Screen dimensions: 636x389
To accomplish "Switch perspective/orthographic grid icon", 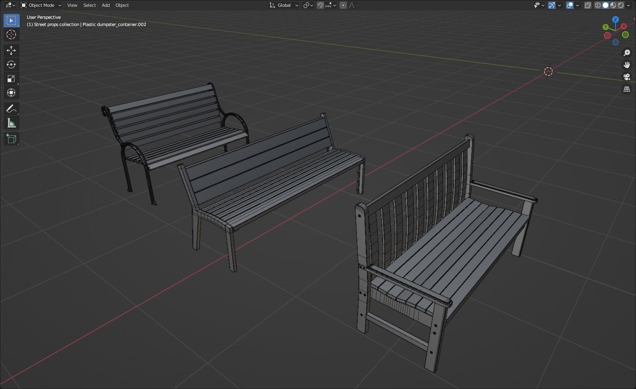I will [627, 89].
